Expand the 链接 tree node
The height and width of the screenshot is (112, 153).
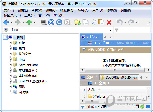pyautogui.click(x=10, y=43)
